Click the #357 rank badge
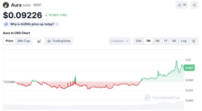The width and height of the screenshot is (202, 111). coord(37,5)
